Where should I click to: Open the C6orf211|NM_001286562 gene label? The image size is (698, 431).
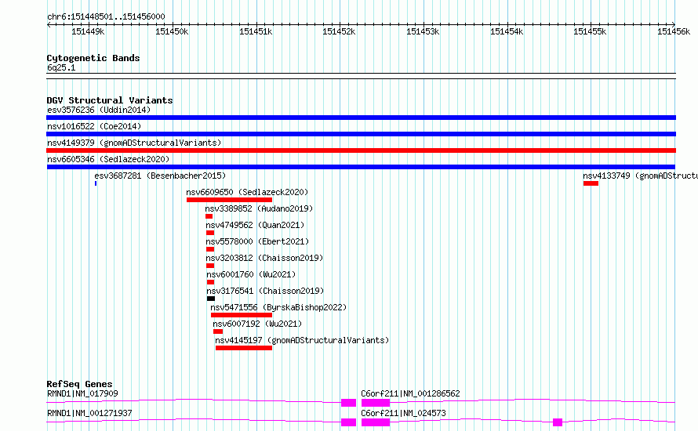[410, 393]
